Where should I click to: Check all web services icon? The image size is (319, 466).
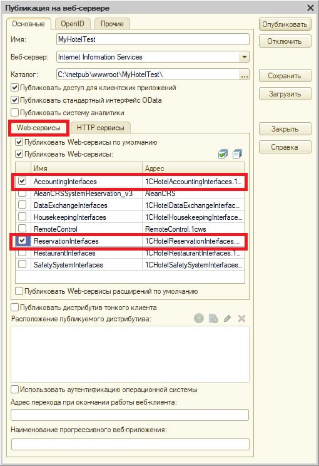tap(223, 154)
